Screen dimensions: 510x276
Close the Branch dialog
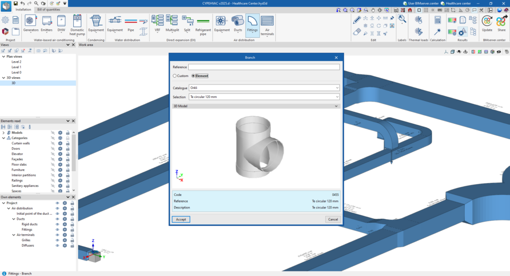coord(336,58)
